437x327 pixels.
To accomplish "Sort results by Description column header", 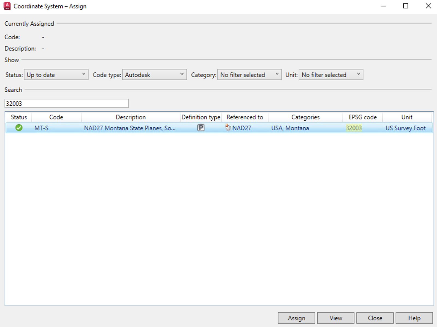I will click(x=131, y=117).
